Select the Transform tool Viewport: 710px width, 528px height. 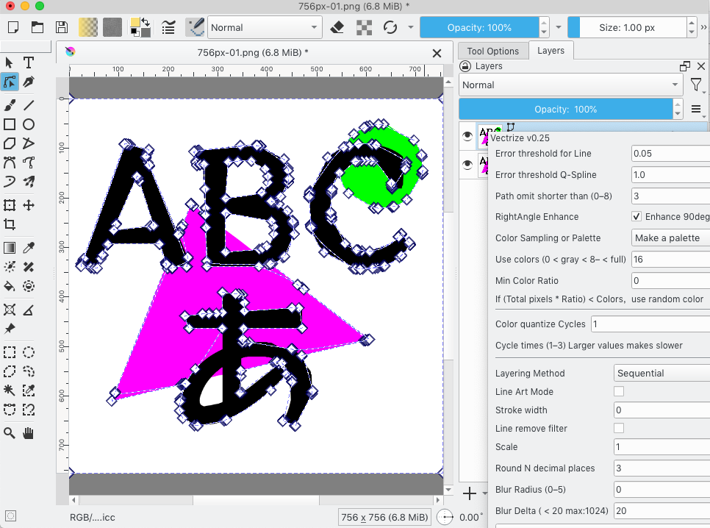[x=10, y=205]
